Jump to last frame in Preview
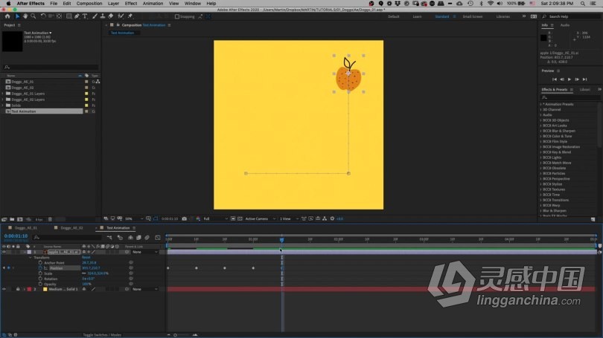Viewport: 603px width, 338px height. click(x=585, y=79)
